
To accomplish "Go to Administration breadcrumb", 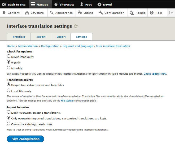I will pyautogui.click(x=28, y=46).
